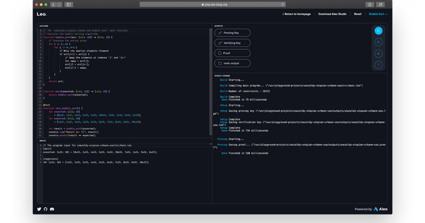Reset the playground code
Image resolution: width=425 pixels, height=223 pixels.
pos(358,14)
